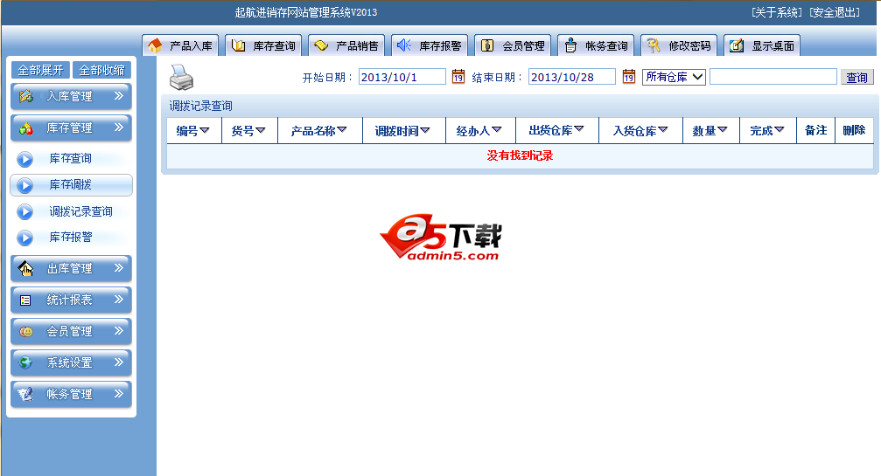Sort by 产品名称 column arrow
The width and height of the screenshot is (881, 476).
point(341,130)
